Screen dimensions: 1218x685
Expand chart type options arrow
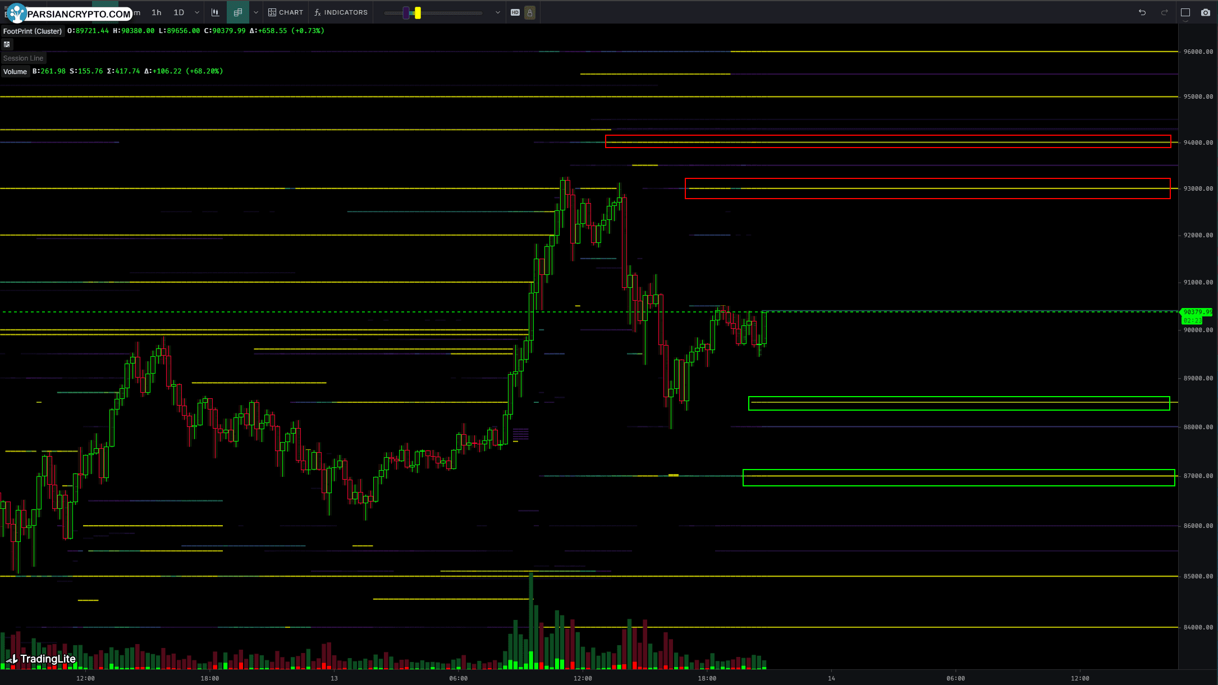pos(256,12)
